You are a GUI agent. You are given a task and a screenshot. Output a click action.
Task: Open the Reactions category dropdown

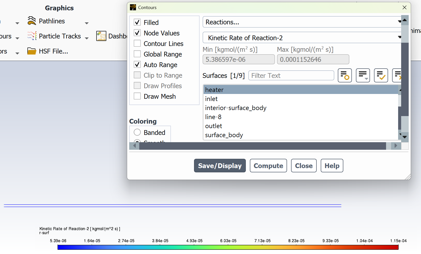302,22
